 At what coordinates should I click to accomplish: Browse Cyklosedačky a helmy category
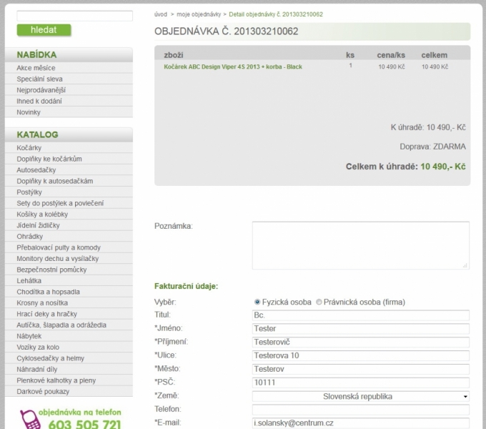pyautogui.click(x=51, y=358)
